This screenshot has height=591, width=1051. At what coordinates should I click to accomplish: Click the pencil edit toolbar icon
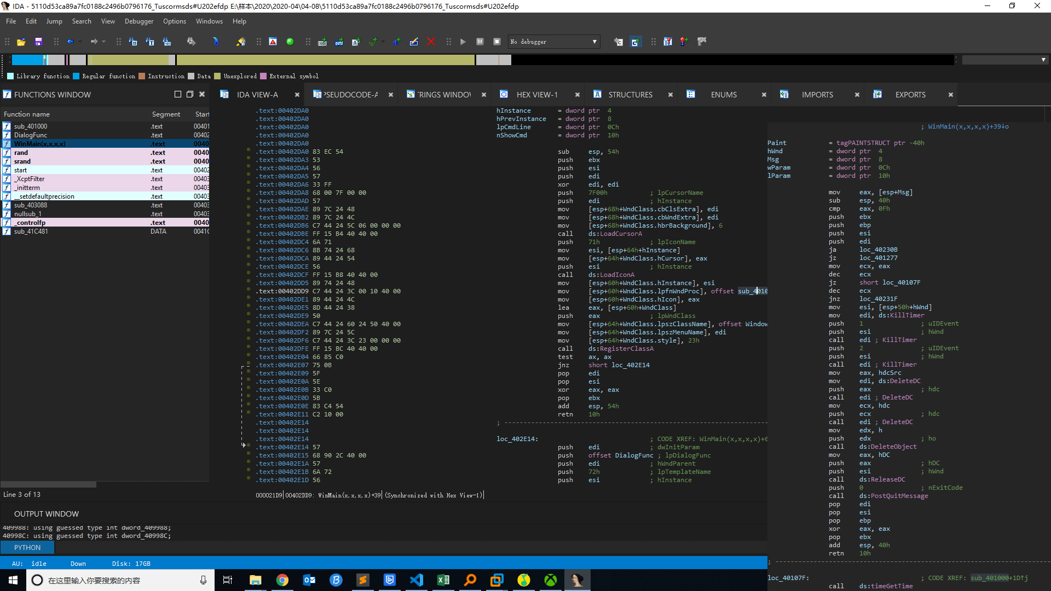[x=414, y=42]
